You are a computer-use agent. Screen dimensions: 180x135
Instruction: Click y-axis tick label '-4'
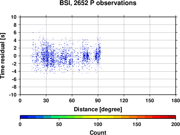[14, 71]
